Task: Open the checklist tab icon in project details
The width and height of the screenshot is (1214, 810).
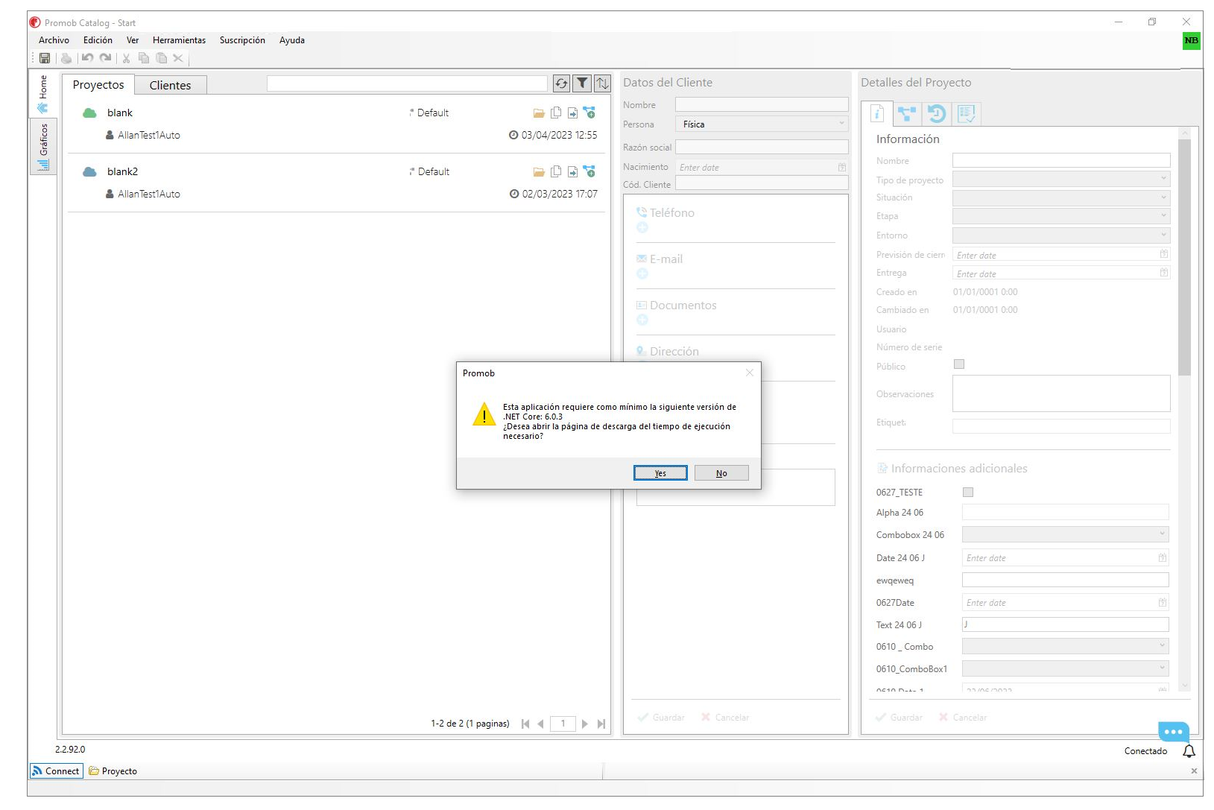Action: click(966, 113)
